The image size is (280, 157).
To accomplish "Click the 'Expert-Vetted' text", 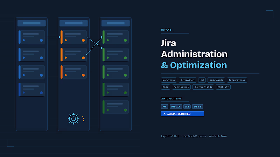I will pos(170,136).
